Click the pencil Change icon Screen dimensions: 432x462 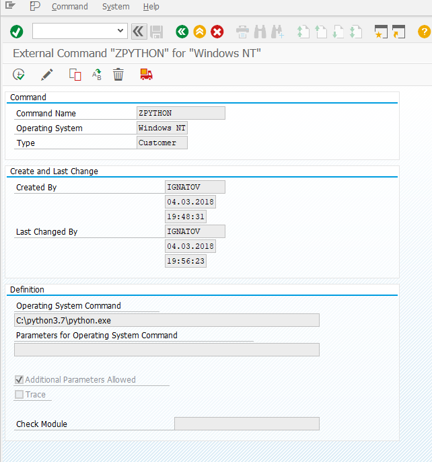coord(47,75)
